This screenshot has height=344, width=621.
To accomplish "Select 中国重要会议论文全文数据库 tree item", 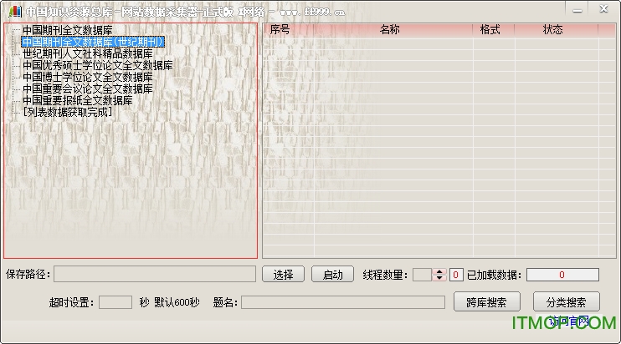I will 88,89.
